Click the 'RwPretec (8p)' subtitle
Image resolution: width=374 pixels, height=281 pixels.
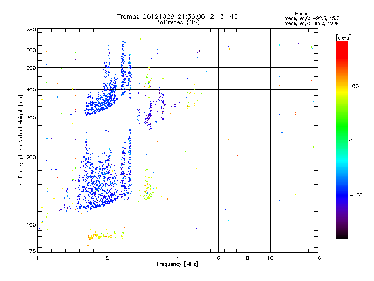click(x=177, y=22)
